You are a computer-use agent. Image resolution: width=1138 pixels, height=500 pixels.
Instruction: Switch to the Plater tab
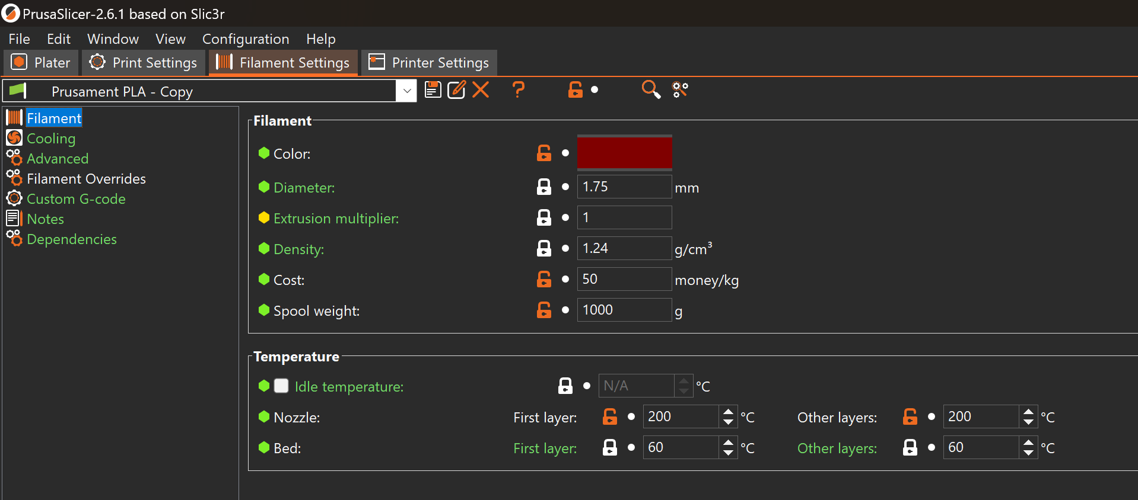click(x=41, y=63)
